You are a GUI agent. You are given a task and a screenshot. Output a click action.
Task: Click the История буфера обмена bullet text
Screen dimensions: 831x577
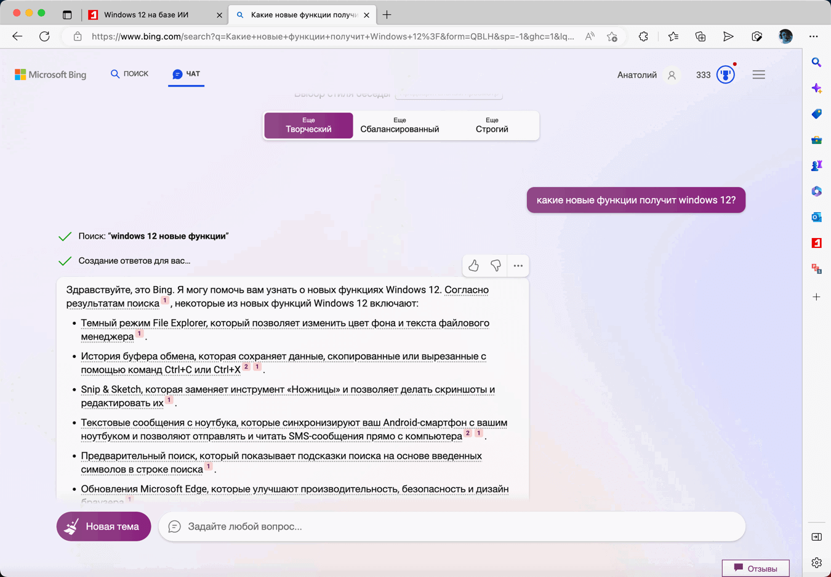284,363
